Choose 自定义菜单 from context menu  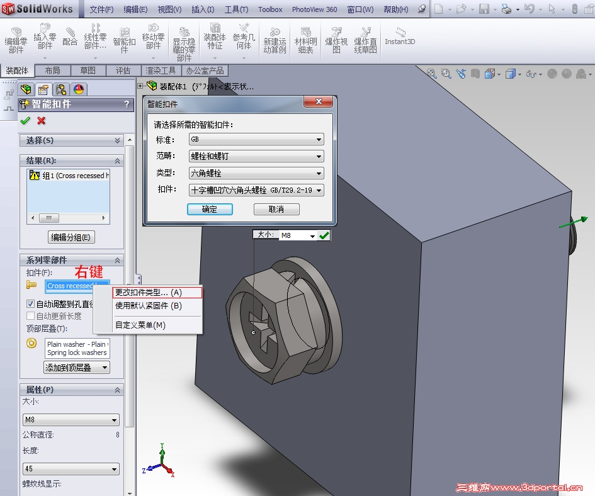click(157, 325)
